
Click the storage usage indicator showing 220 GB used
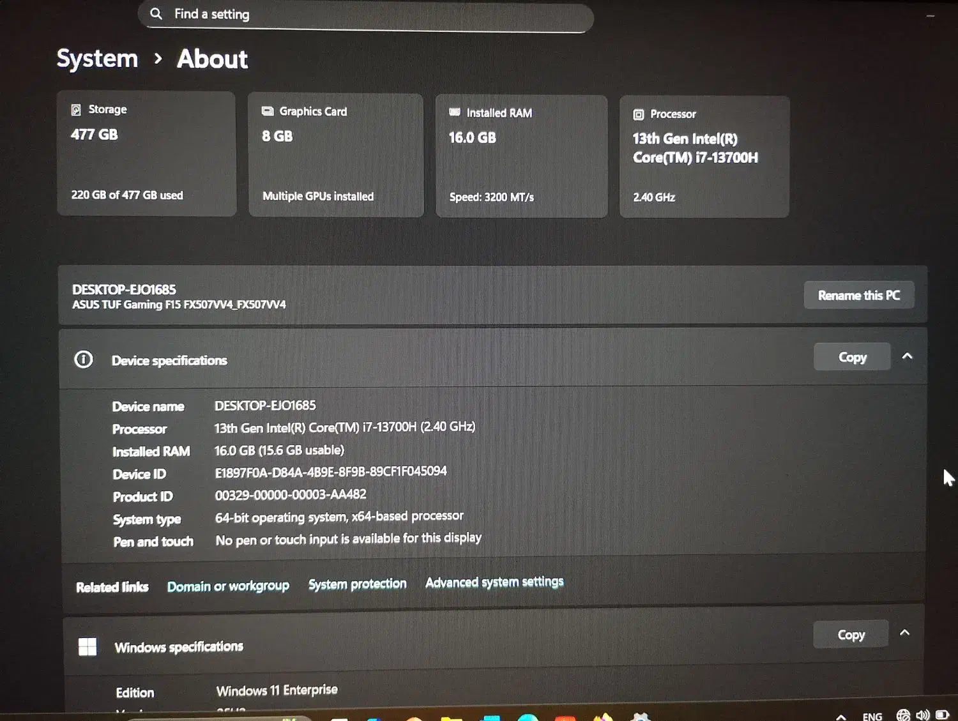(x=127, y=195)
